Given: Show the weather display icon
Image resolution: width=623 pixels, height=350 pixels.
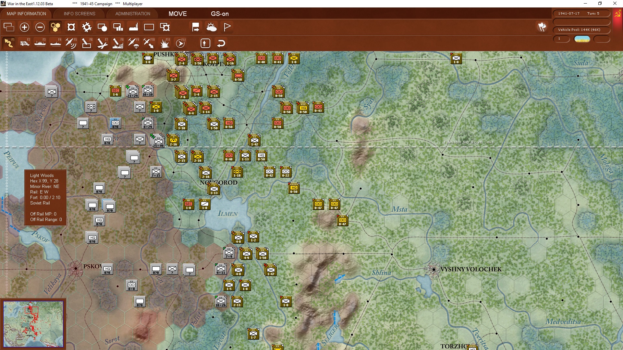Looking at the screenshot, I should pyautogui.click(x=212, y=27).
